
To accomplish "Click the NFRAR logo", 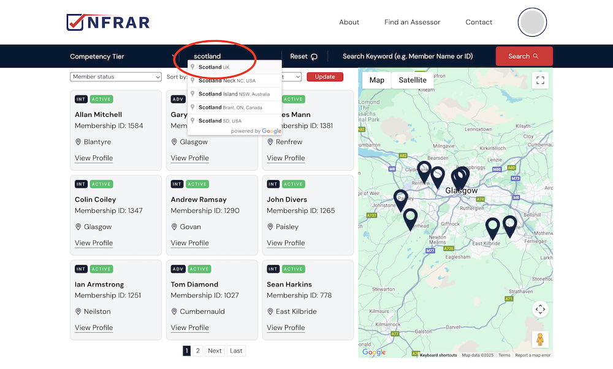I will click(108, 22).
